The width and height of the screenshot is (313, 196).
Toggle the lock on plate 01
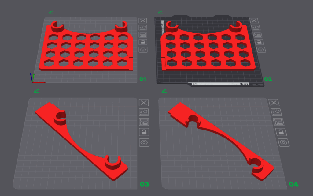point(142,42)
